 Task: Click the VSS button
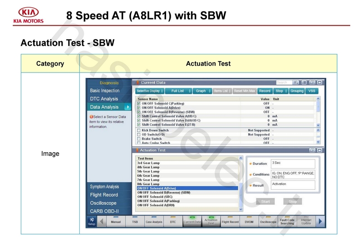click(312, 91)
